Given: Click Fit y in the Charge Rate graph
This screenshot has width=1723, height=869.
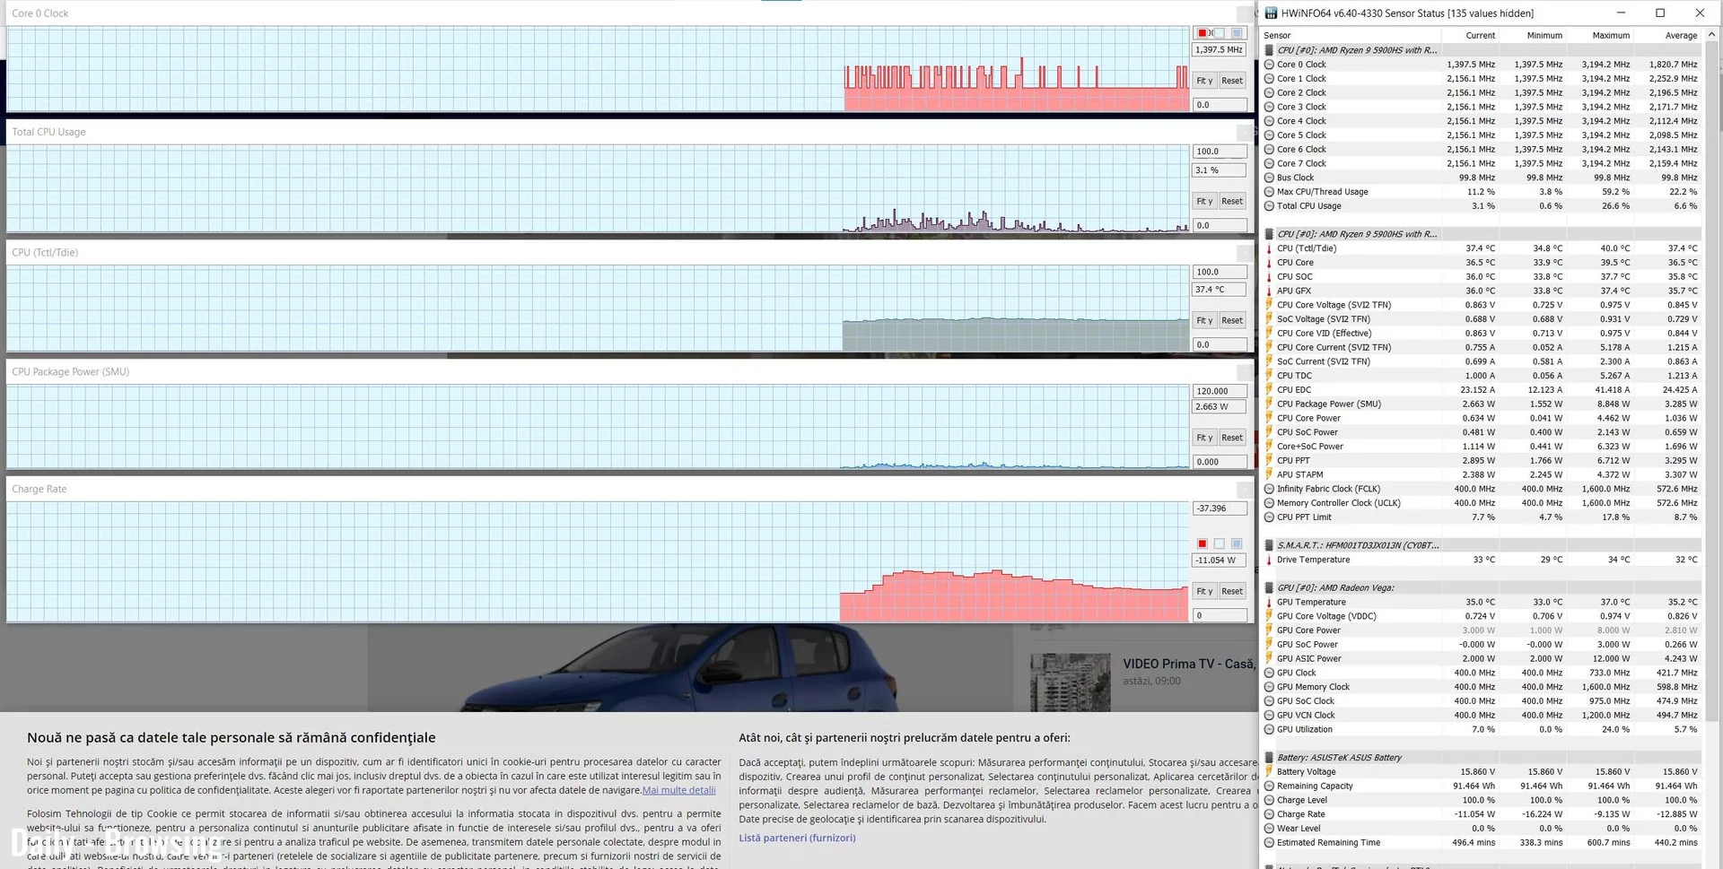Looking at the screenshot, I should (1204, 591).
